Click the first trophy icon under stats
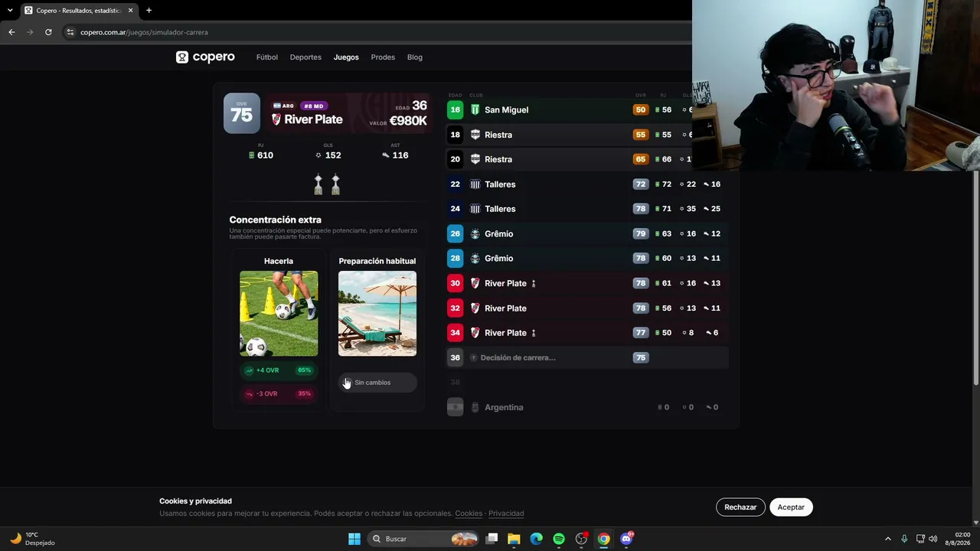The image size is (980, 551). pyautogui.click(x=318, y=184)
